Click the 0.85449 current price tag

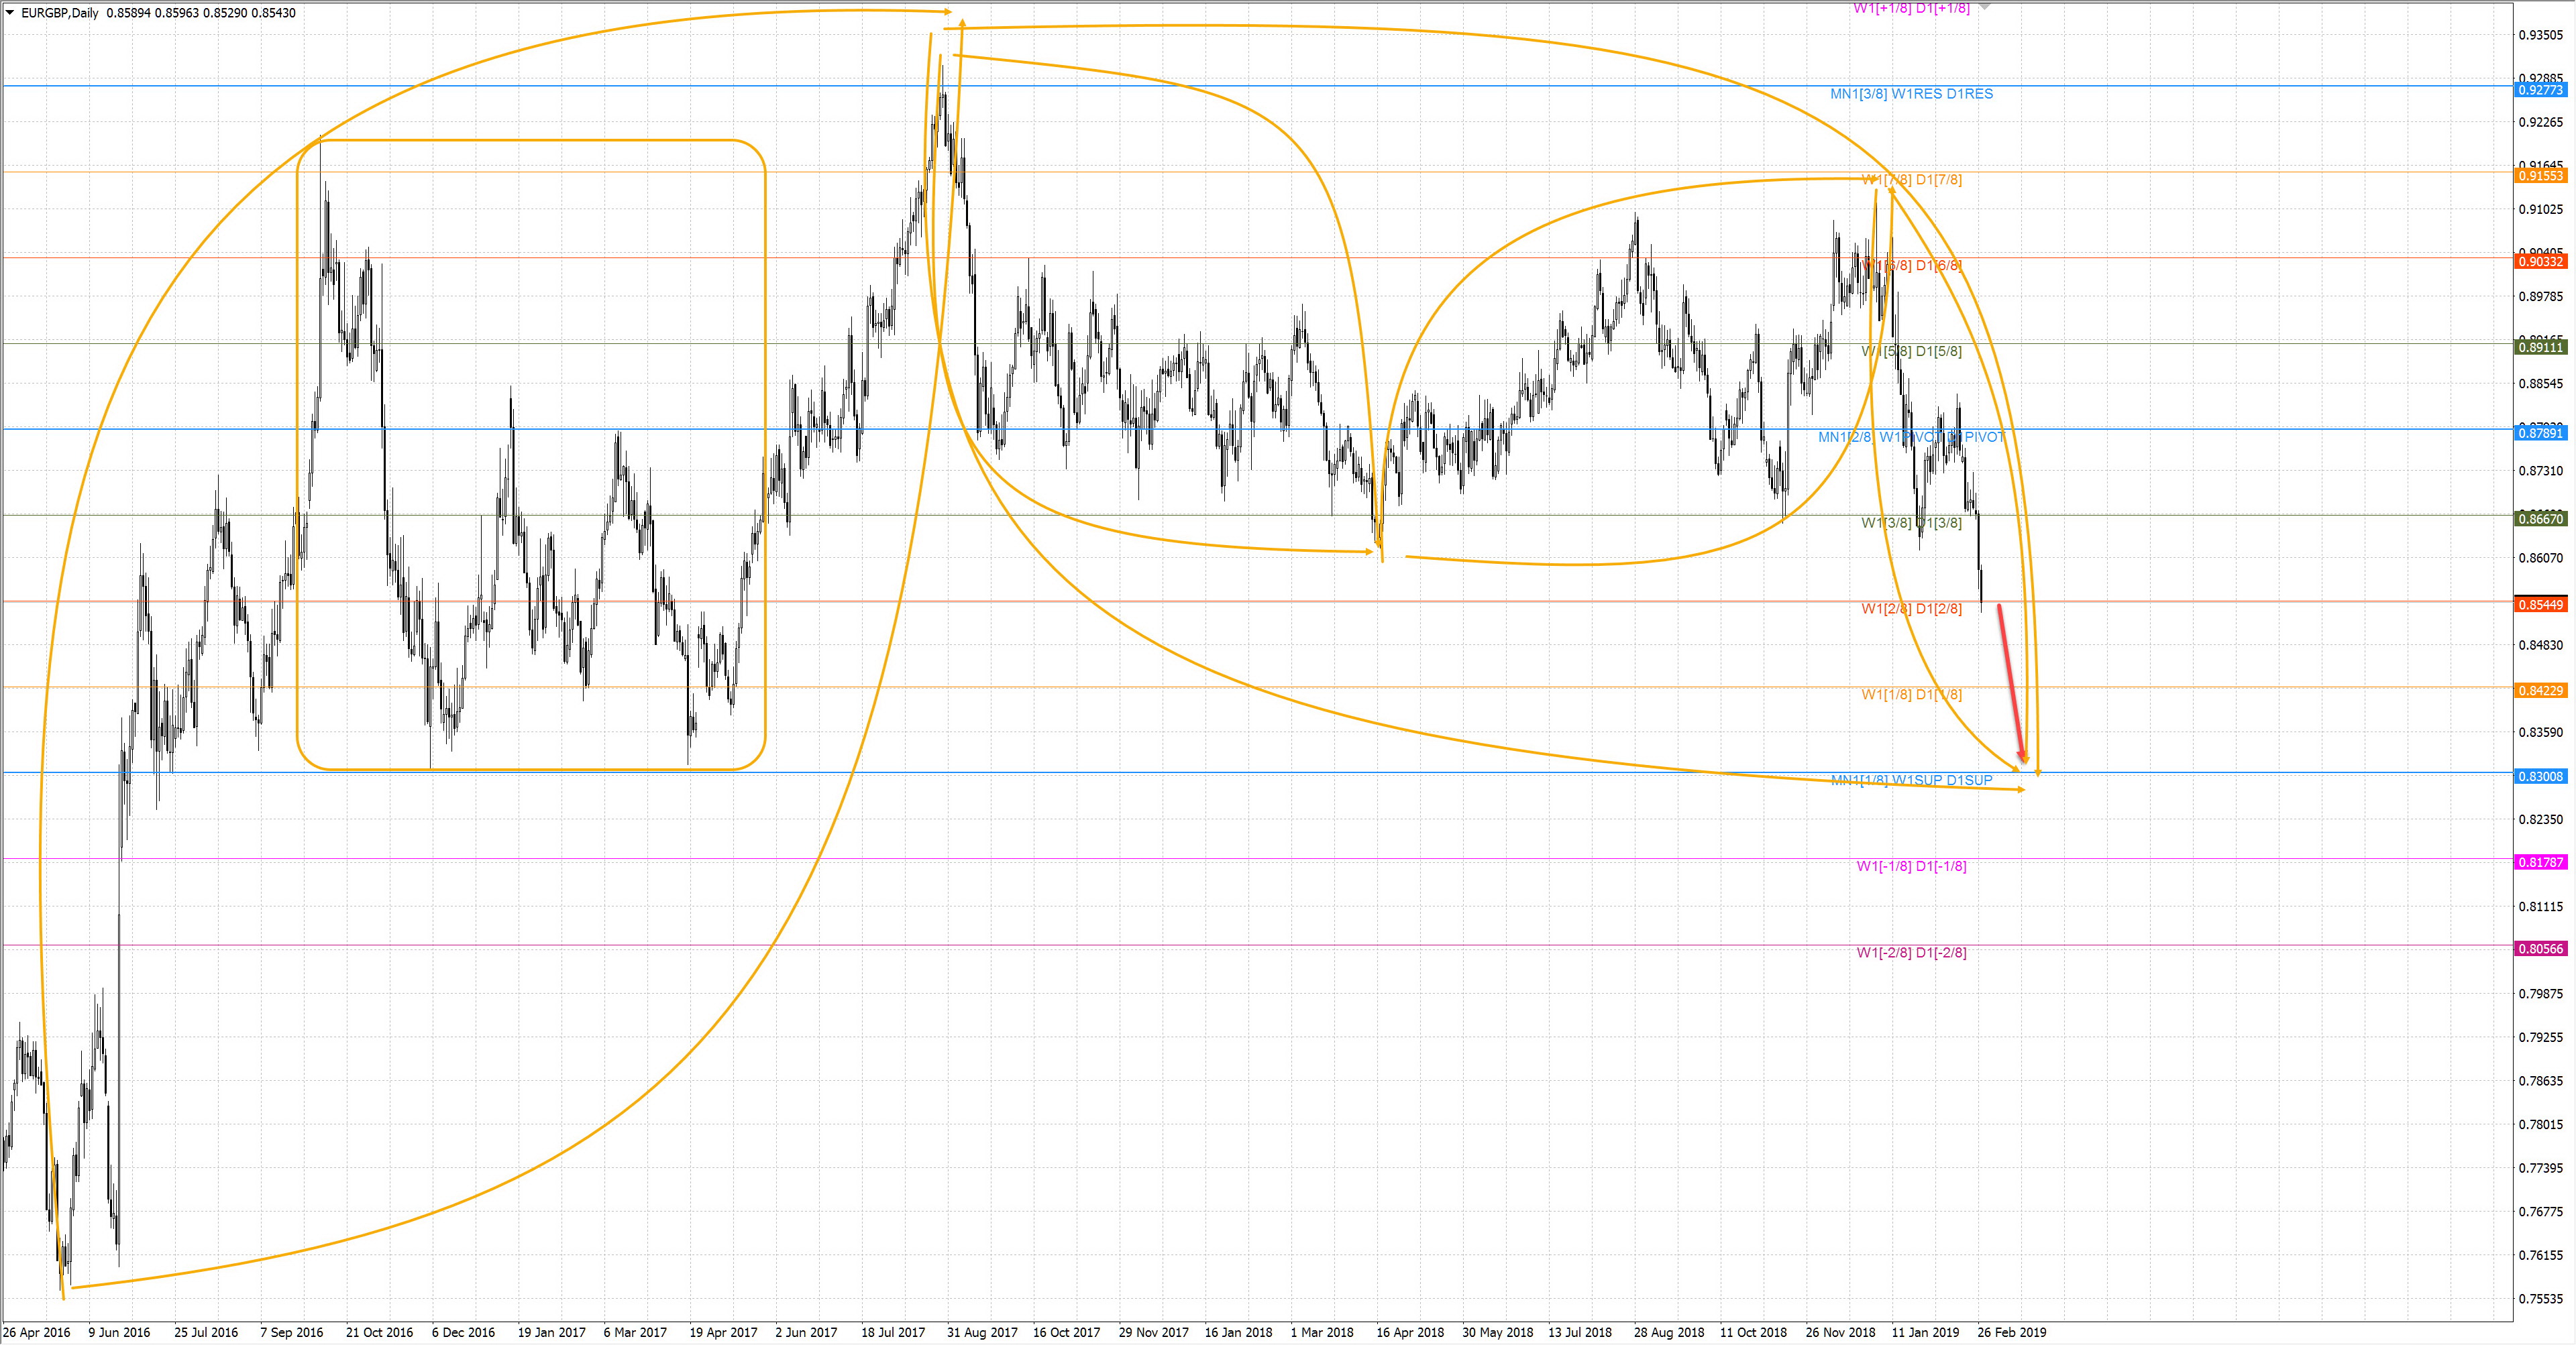(x=2540, y=605)
